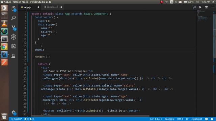Screen dimensions: 216x121
Task: Switch to the Untitled-2 tab
Action: pos(53,7)
